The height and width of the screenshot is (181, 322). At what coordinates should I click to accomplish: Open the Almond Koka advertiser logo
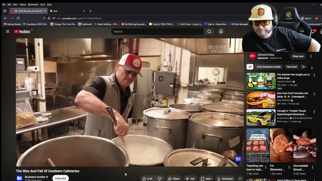click(x=252, y=56)
